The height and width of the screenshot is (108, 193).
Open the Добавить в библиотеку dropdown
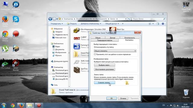(91, 24)
